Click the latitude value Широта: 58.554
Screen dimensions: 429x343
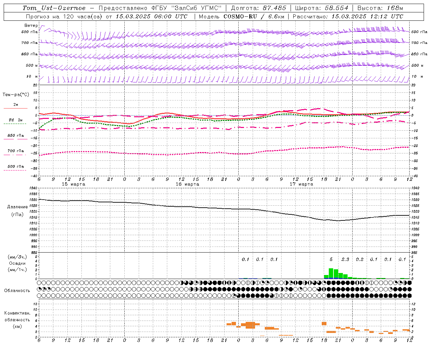[x=322, y=8]
